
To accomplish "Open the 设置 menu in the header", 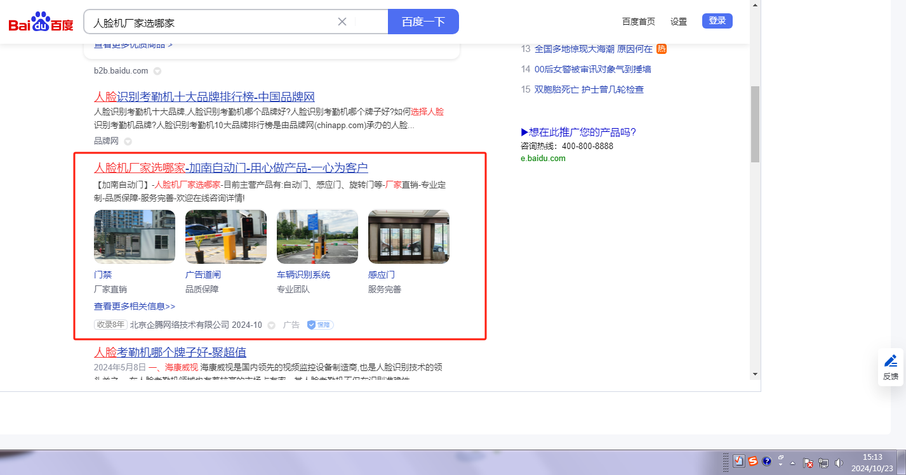I will pos(678,22).
